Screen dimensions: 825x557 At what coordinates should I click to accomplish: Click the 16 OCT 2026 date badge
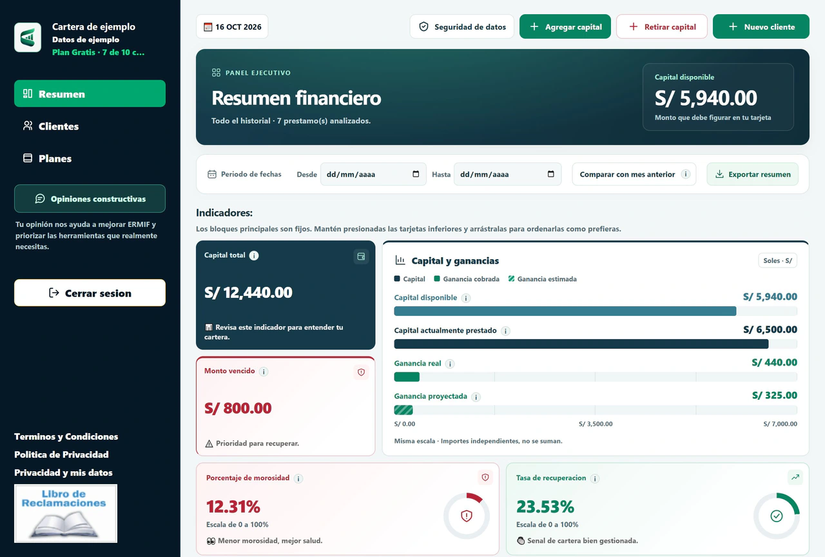click(x=232, y=26)
